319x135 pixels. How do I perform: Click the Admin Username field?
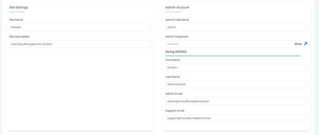click(236, 27)
